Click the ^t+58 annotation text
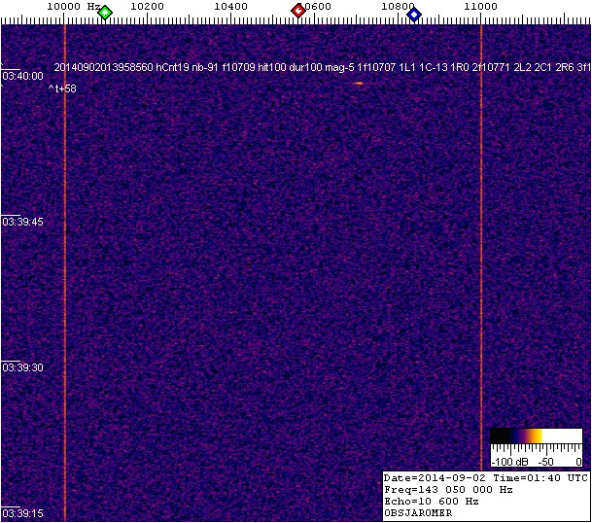The image size is (592, 523). 62,88
